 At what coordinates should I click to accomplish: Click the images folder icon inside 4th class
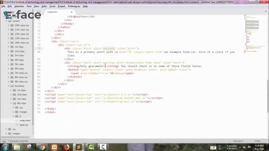[17, 112]
